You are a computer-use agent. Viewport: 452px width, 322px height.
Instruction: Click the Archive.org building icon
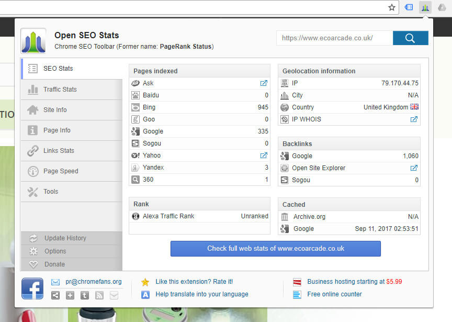[285, 217]
